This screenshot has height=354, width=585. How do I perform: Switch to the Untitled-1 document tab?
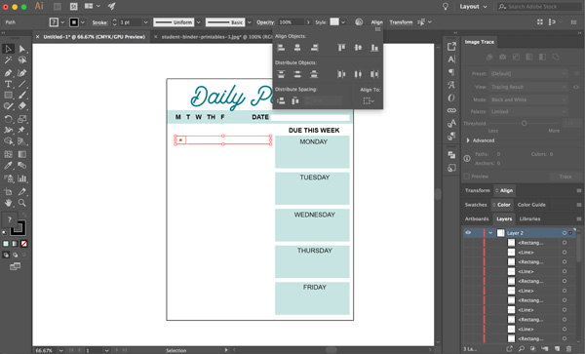(x=94, y=37)
